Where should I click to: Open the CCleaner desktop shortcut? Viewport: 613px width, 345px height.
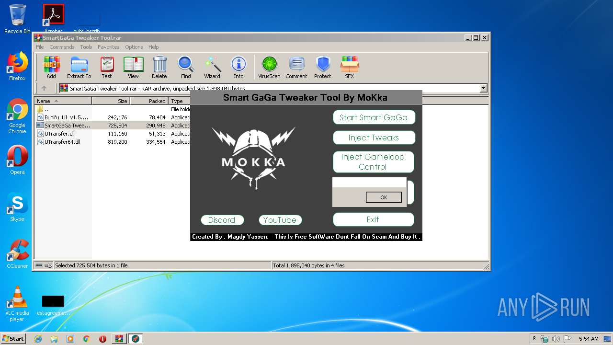[x=17, y=254]
